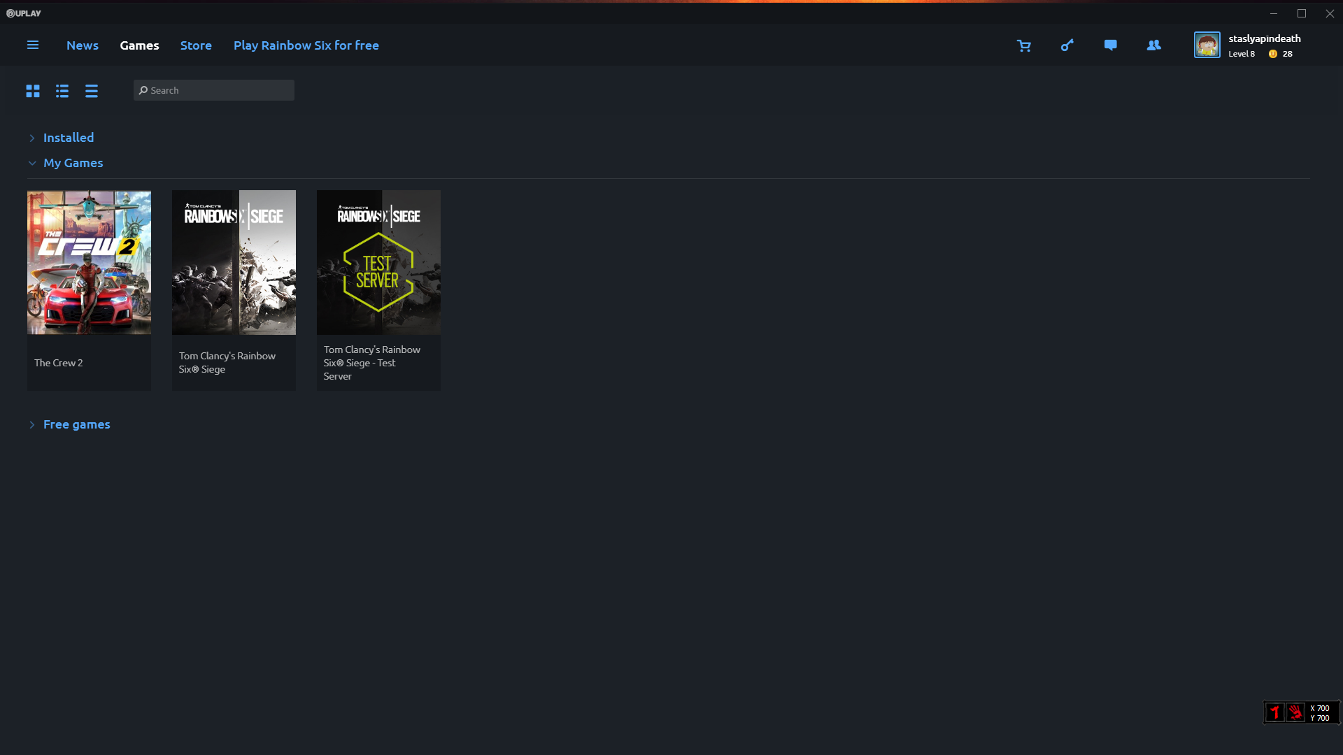Collapse the My Games section

32,164
